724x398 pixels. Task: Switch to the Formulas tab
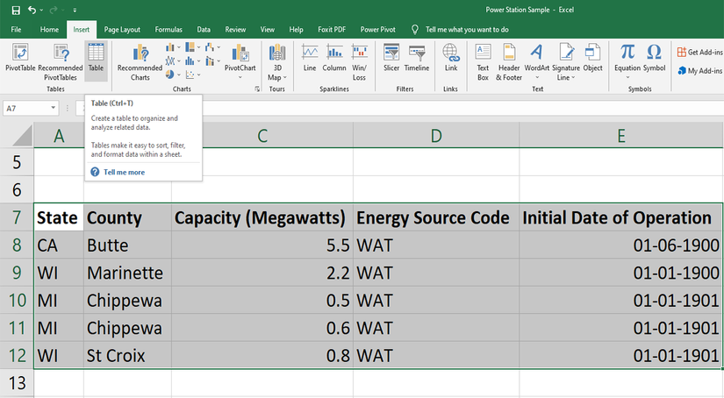tap(168, 30)
